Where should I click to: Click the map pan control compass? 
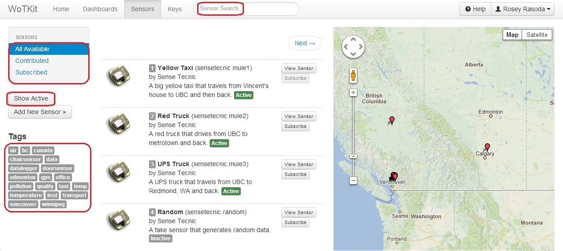coord(353,47)
